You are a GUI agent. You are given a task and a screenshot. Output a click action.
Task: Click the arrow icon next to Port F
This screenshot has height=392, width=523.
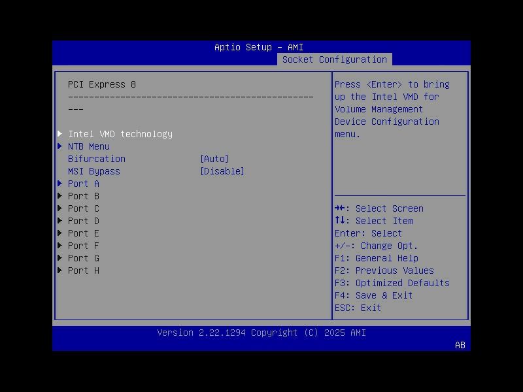(61, 246)
